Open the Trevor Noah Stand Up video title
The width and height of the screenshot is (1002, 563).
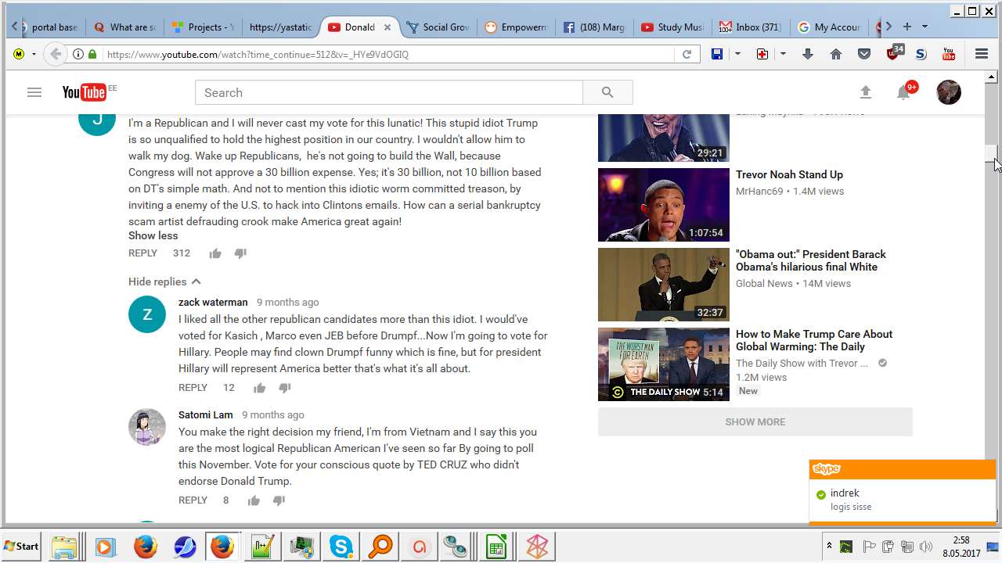789,174
